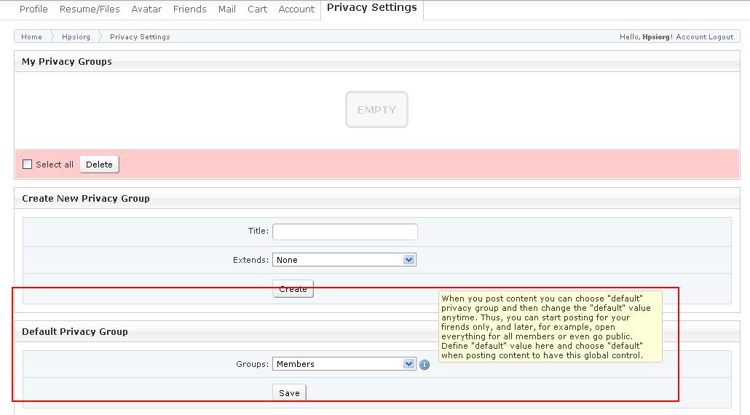The width and height of the screenshot is (750, 415).
Task: Go to Home in the breadcrumb
Action: click(31, 37)
